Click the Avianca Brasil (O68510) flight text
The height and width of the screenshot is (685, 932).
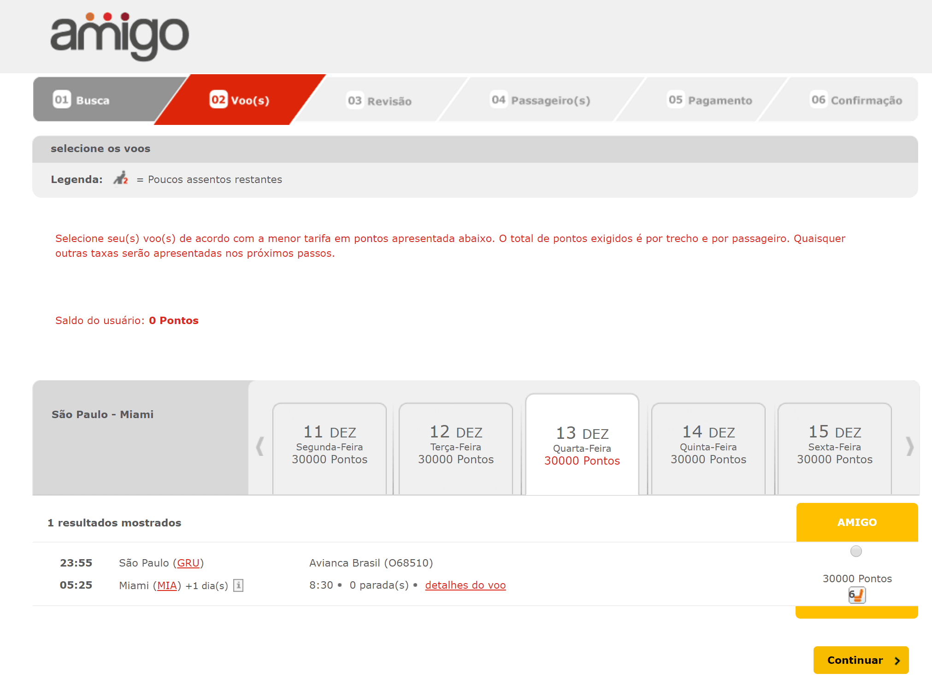coord(371,563)
